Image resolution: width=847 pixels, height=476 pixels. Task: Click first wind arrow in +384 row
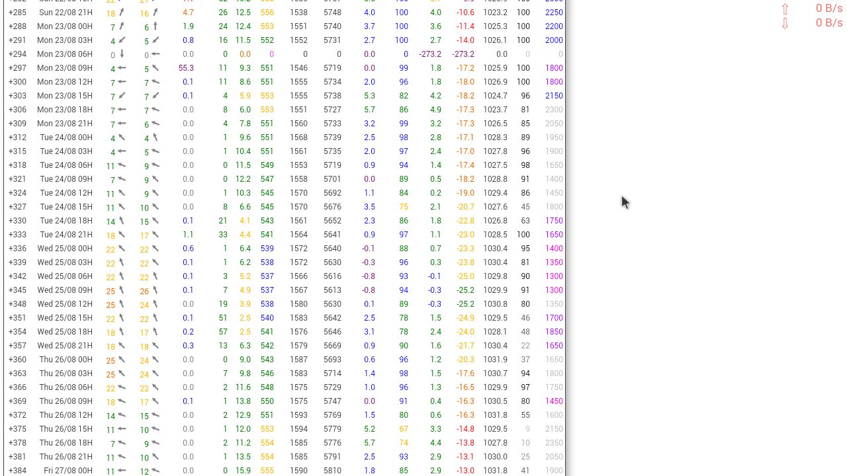tap(122, 471)
